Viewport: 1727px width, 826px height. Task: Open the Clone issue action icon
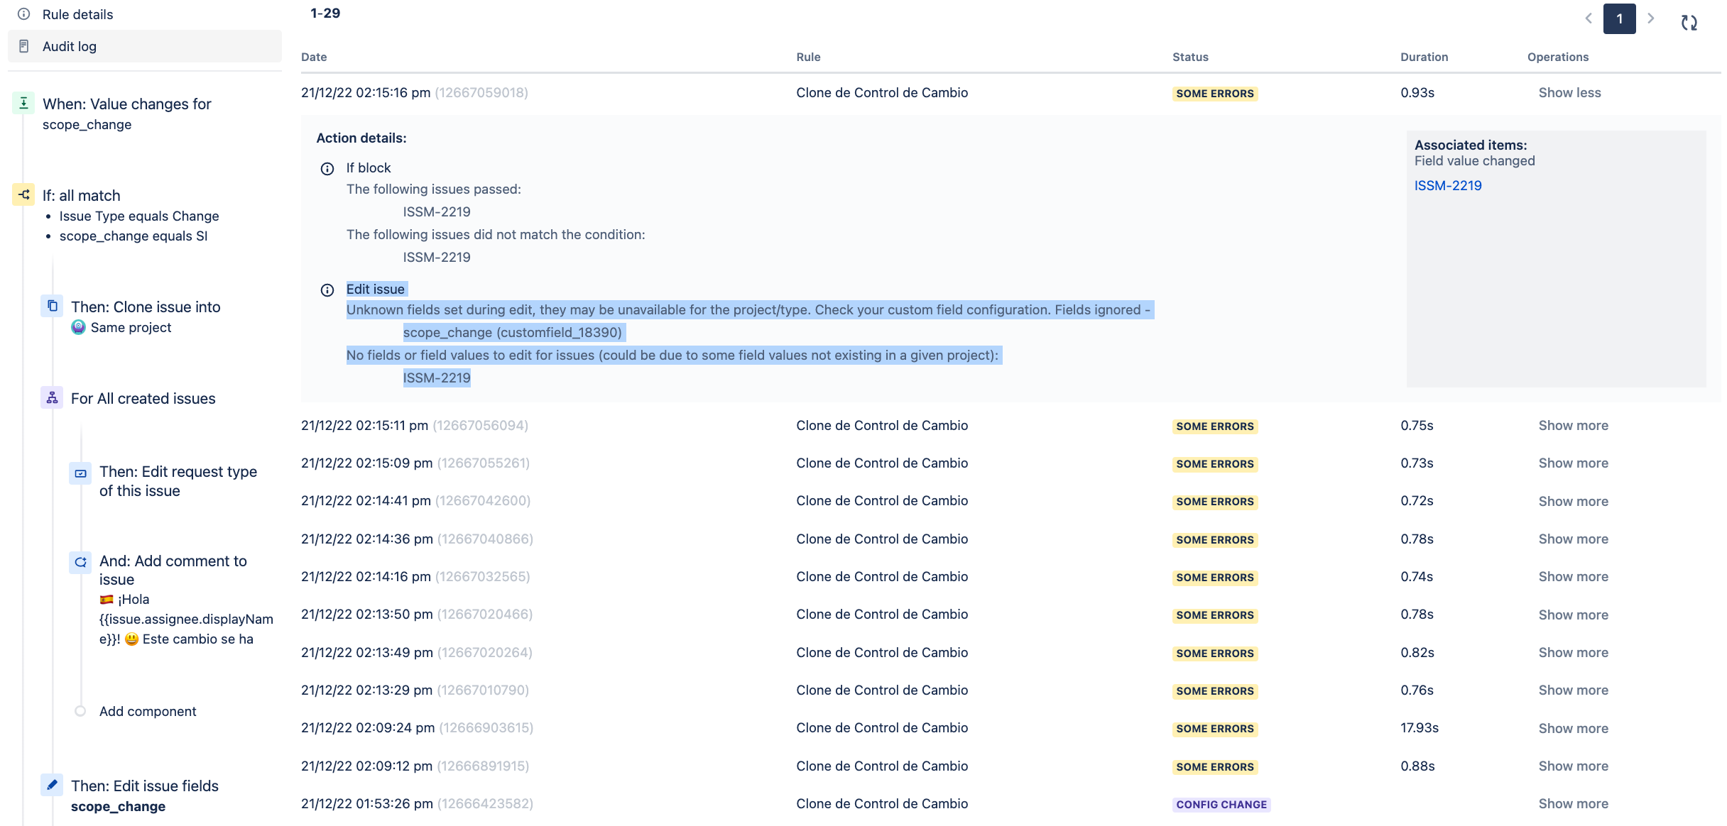tap(52, 306)
